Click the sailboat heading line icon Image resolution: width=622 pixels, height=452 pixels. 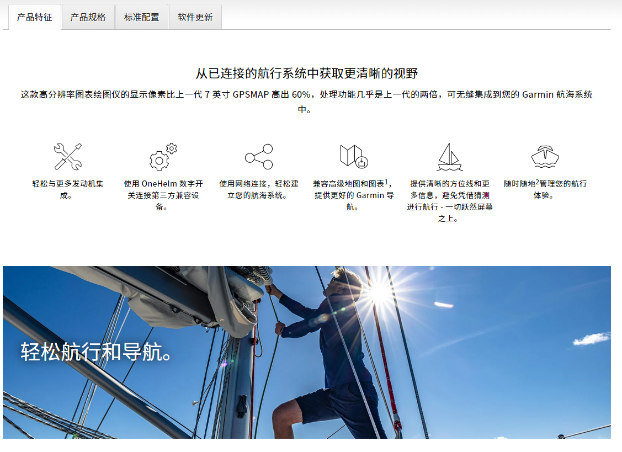point(449,157)
